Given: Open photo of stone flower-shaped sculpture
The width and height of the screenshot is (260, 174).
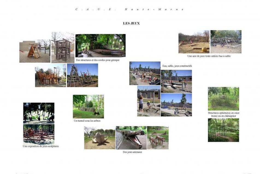Looking at the screenshot, I should point(100,138).
